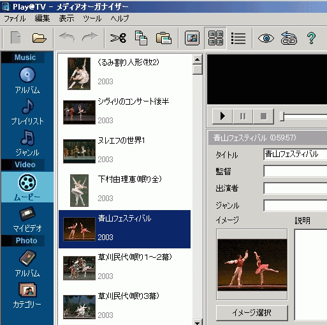Copy selection with the Copy toolbar icon

point(141,38)
